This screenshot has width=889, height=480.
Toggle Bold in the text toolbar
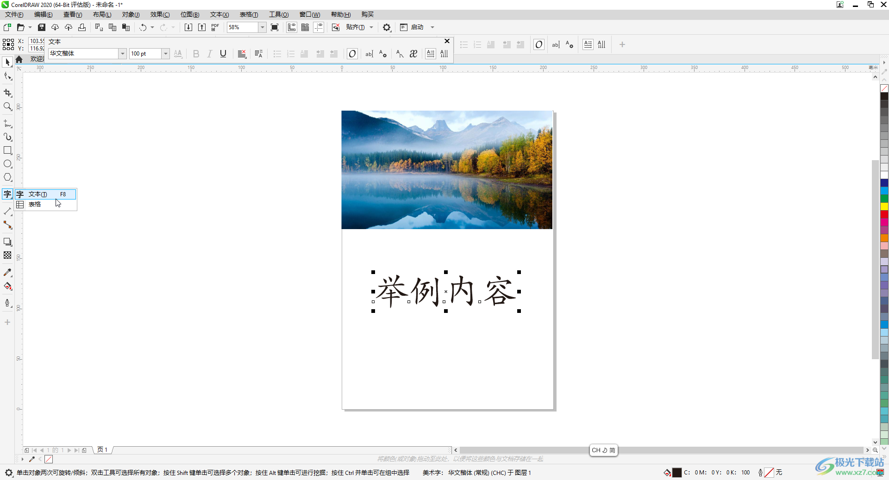[196, 54]
